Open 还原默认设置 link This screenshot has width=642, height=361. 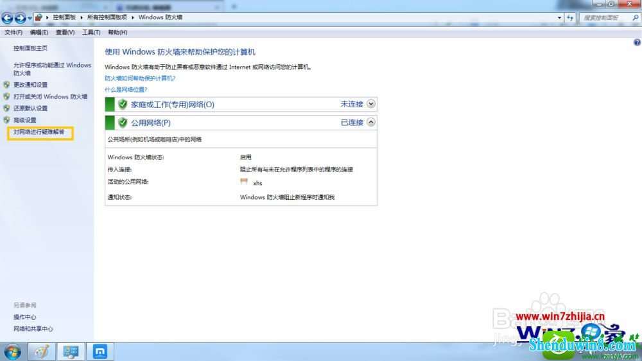pos(30,109)
